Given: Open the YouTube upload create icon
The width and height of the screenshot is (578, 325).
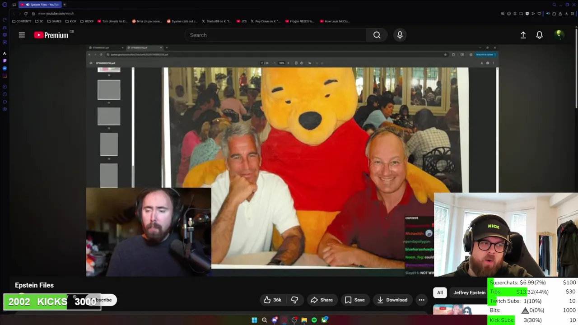Looking at the screenshot, I should (523, 35).
